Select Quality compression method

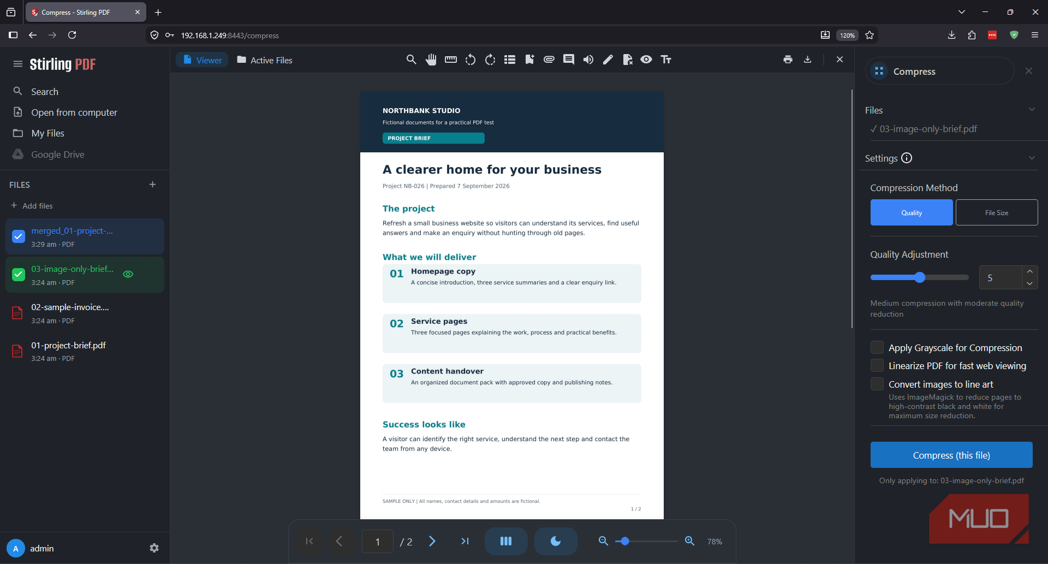pyautogui.click(x=912, y=212)
